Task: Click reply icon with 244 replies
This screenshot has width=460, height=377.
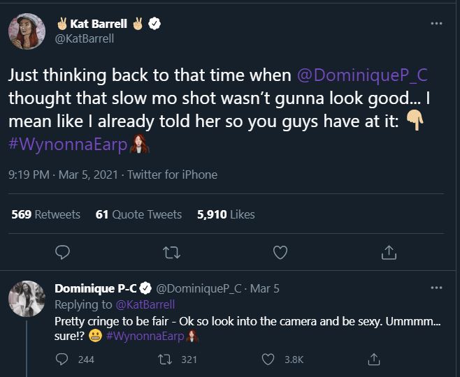Action: [62, 359]
